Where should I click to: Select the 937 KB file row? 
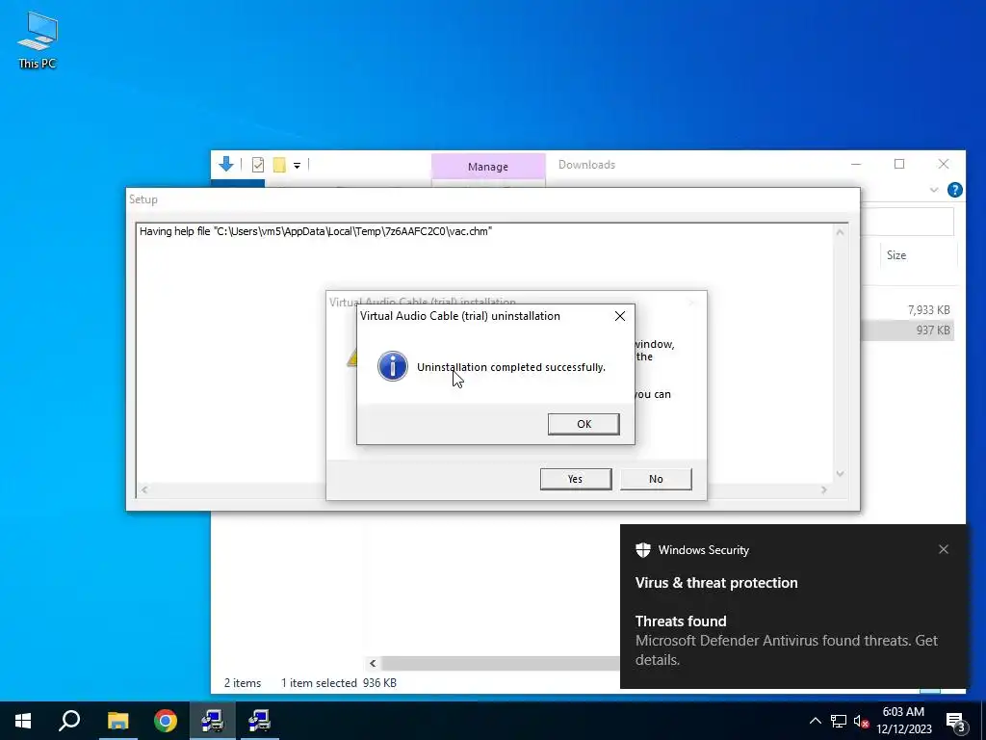pyautogui.click(x=907, y=330)
